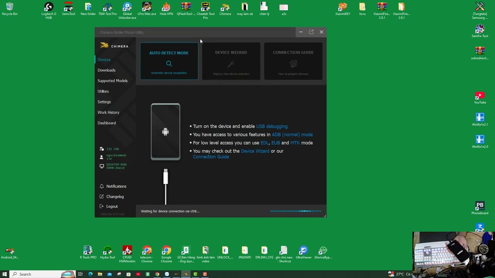Click the Tr Tools PRO desktop icon
This screenshot has height=278, width=495.
[x=88, y=253]
